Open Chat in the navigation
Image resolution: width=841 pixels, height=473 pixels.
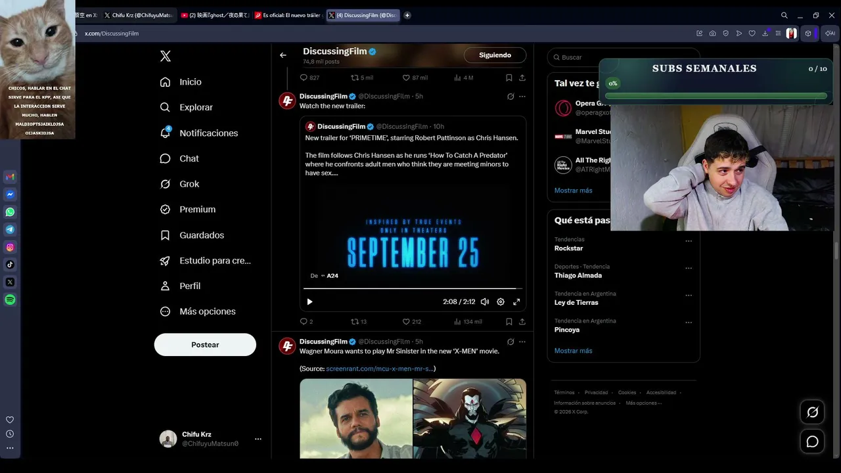179,158
